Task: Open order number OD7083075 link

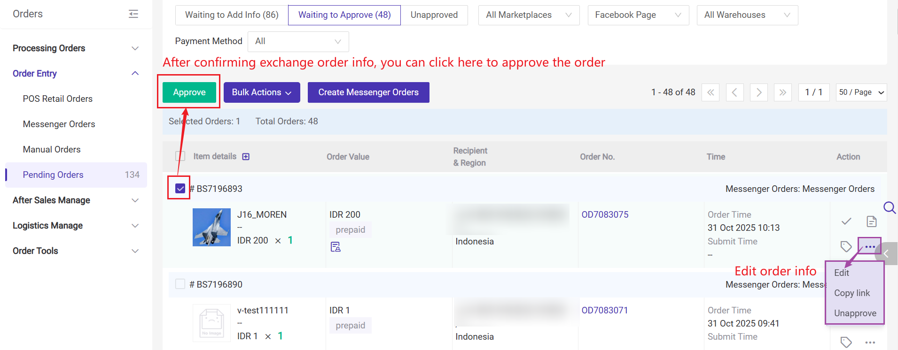Action: tap(605, 214)
